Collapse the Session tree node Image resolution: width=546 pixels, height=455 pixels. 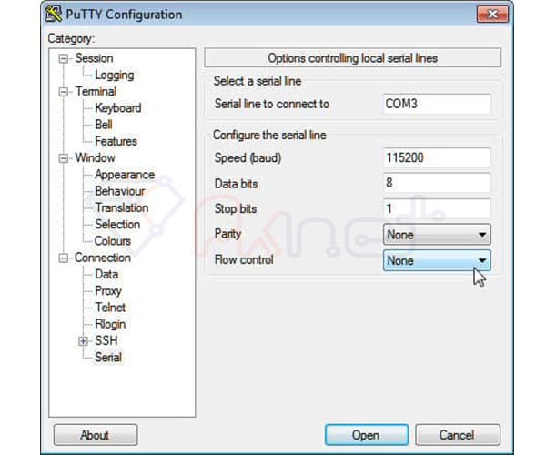63,58
